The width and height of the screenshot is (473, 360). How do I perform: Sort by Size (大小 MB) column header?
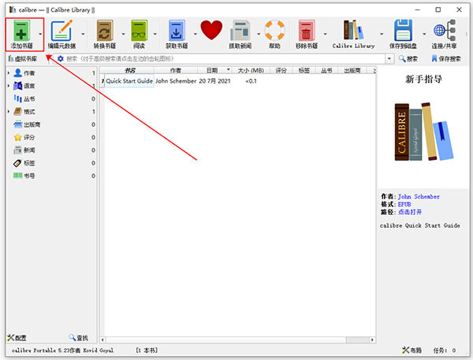pyautogui.click(x=251, y=70)
